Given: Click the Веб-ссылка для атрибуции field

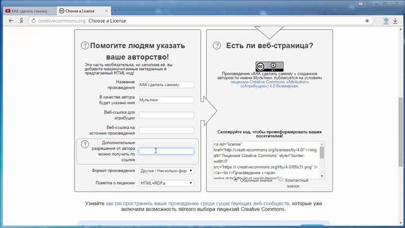Looking at the screenshot, I should pyautogui.click(x=166, y=115).
